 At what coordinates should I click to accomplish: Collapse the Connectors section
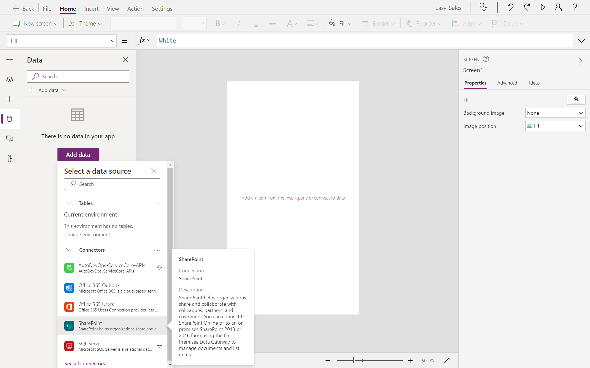pyautogui.click(x=69, y=250)
